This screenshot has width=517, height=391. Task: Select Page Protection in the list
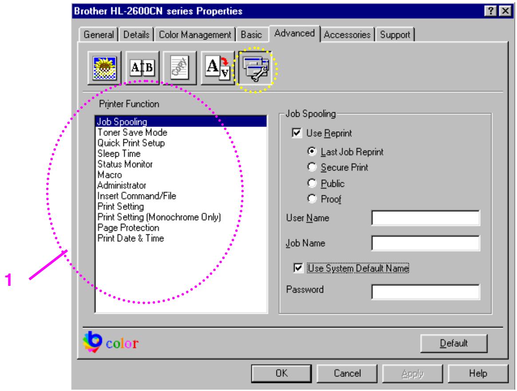(x=181, y=227)
